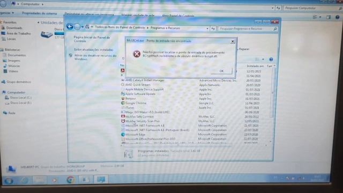Sort by 'Instalado em' column header
Image resolution: width=343 pixels, height=193 pixels.
[x=255, y=66]
